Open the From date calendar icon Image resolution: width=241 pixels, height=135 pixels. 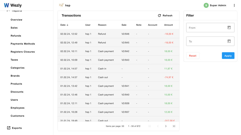pyautogui.click(x=229, y=27)
